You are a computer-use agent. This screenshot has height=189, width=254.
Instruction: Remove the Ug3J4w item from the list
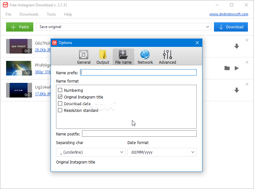click(247, 84)
